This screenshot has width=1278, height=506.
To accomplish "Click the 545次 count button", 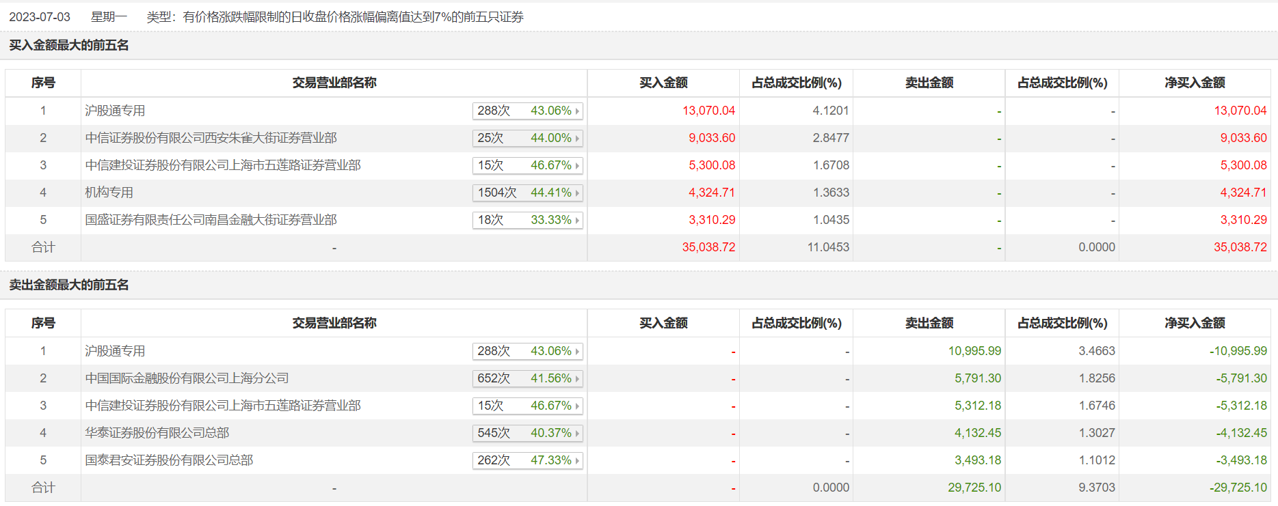I will (494, 433).
